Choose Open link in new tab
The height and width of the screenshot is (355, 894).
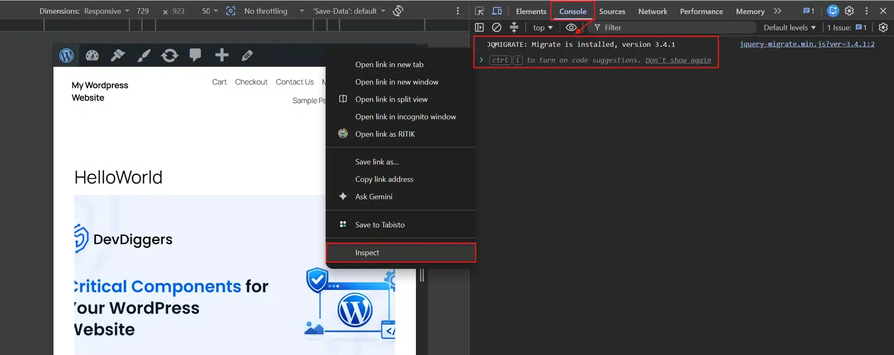pyautogui.click(x=400, y=65)
